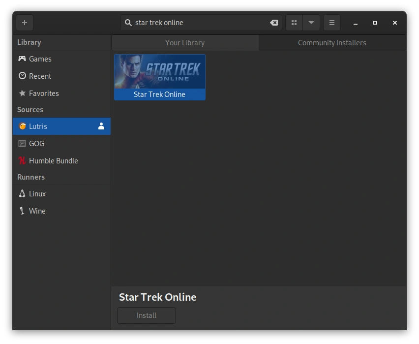Select the Humble Bundle source
Screen dimensions: 419x344
(x=62, y=160)
